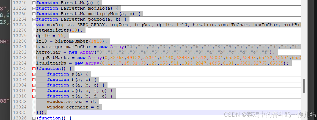Collapse the !function() block at line 13285
Screen dimensions: 317x120
tap(34, 69)
